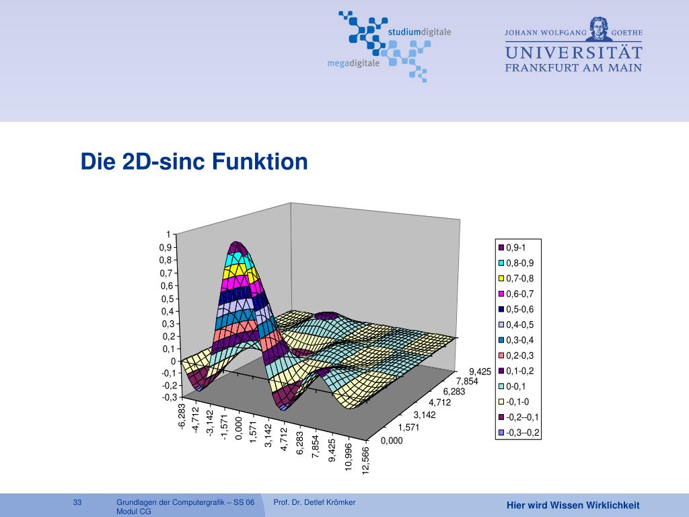Click slide number 33 in footer

coord(77,502)
